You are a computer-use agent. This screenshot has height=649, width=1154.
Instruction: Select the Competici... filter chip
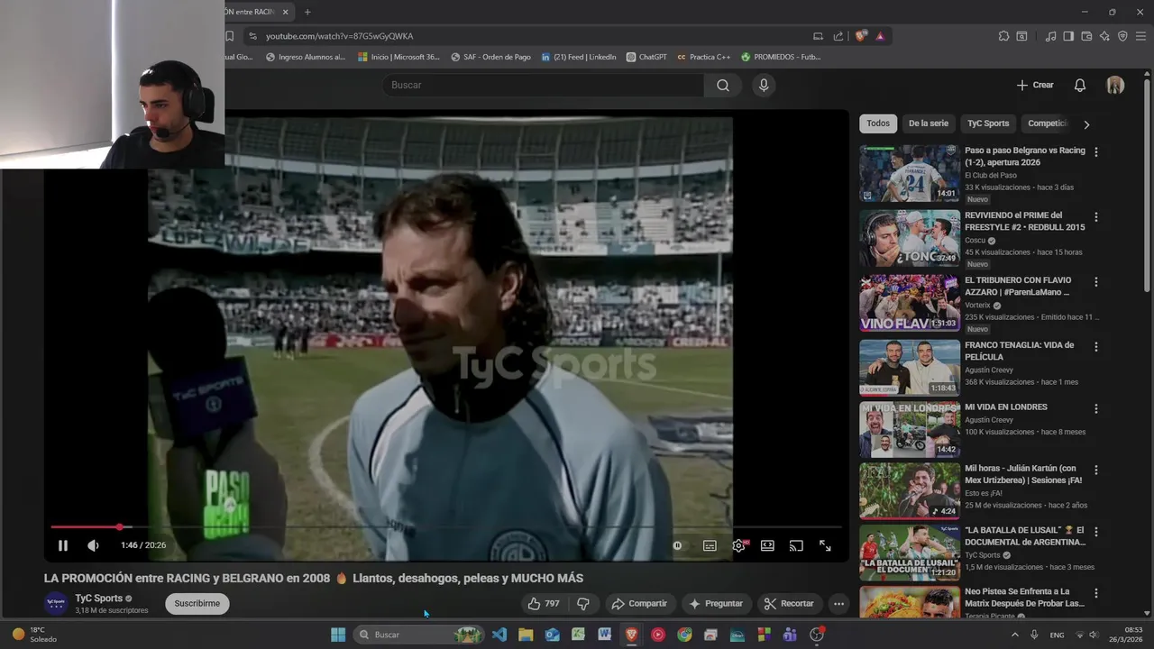tap(1048, 123)
